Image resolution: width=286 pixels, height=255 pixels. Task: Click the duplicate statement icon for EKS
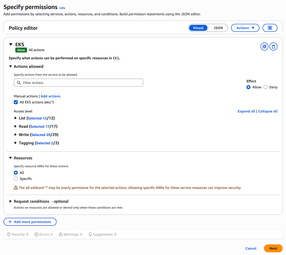tap(264, 46)
